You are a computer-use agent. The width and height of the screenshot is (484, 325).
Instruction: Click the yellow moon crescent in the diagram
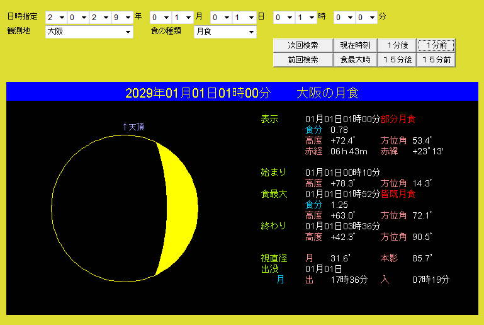(179, 208)
